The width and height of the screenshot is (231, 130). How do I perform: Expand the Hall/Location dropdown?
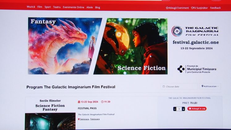(210, 86)
